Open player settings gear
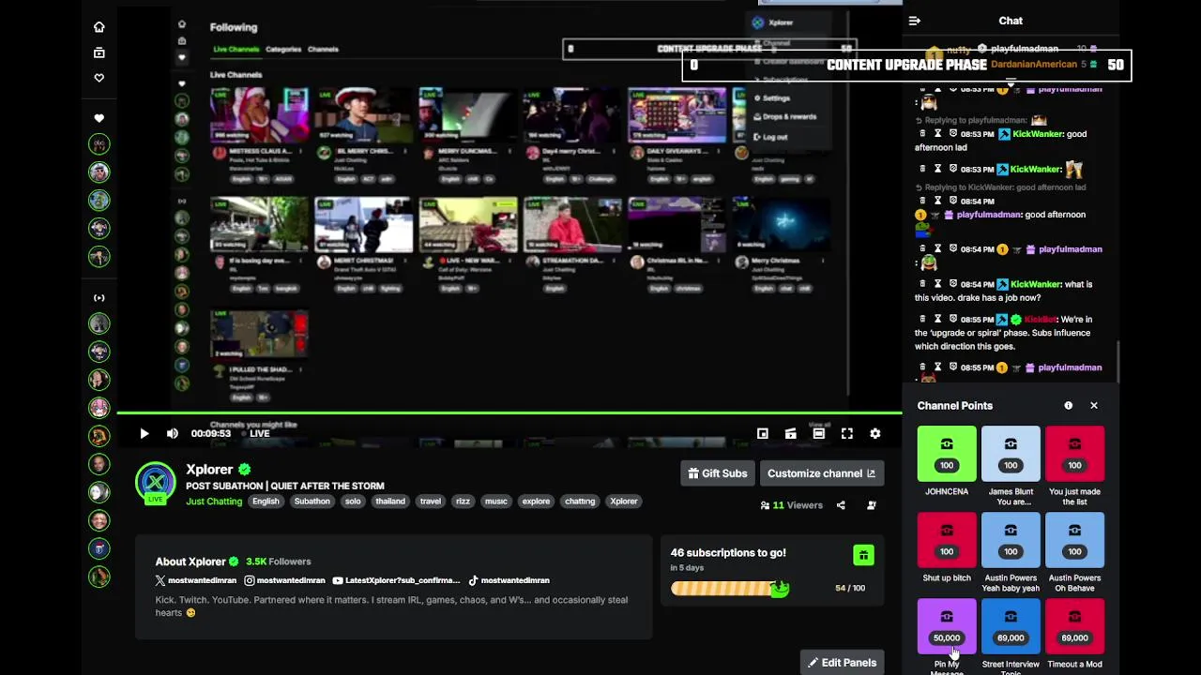 875,433
